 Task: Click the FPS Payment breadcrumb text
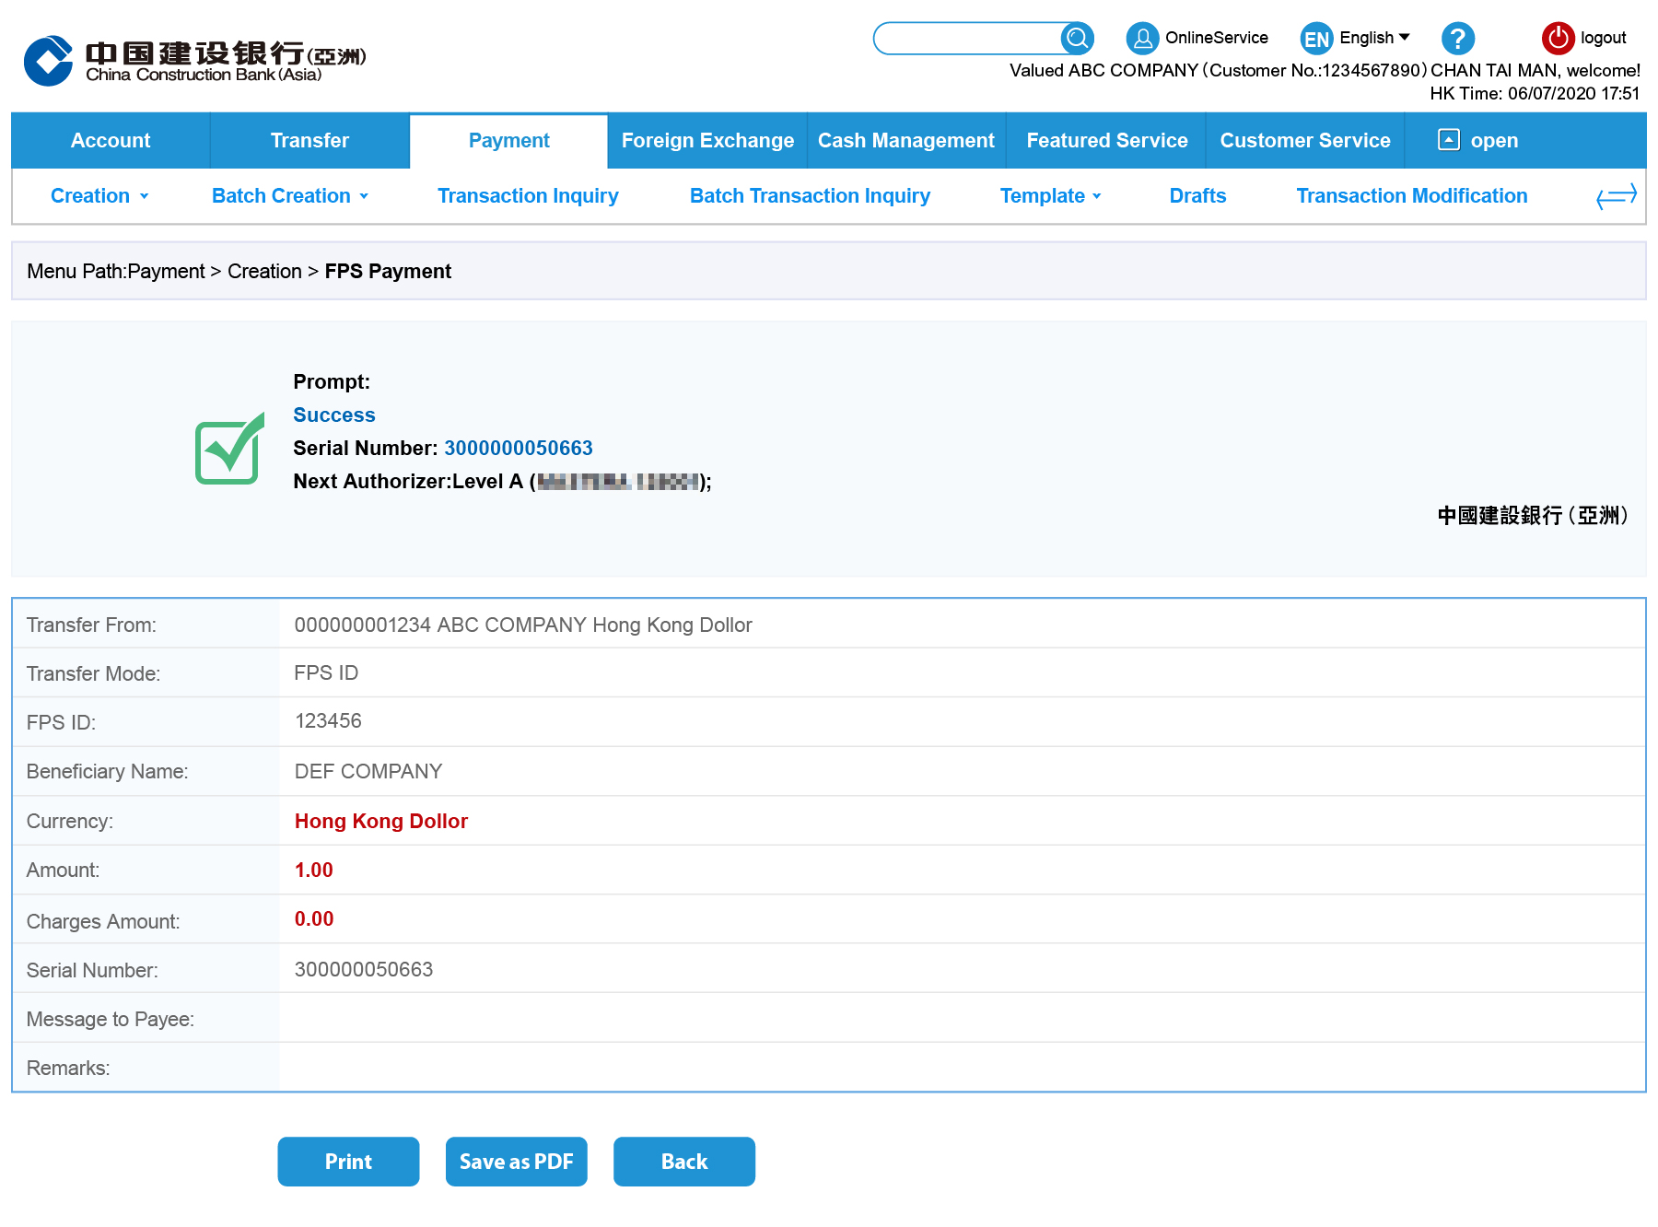(x=388, y=271)
